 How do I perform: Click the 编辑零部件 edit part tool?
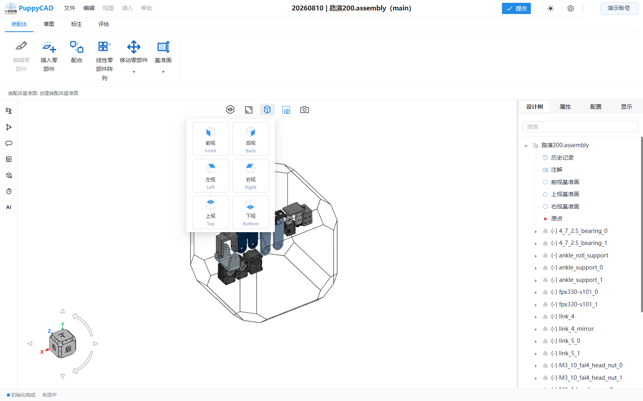pyautogui.click(x=21, y=56)
